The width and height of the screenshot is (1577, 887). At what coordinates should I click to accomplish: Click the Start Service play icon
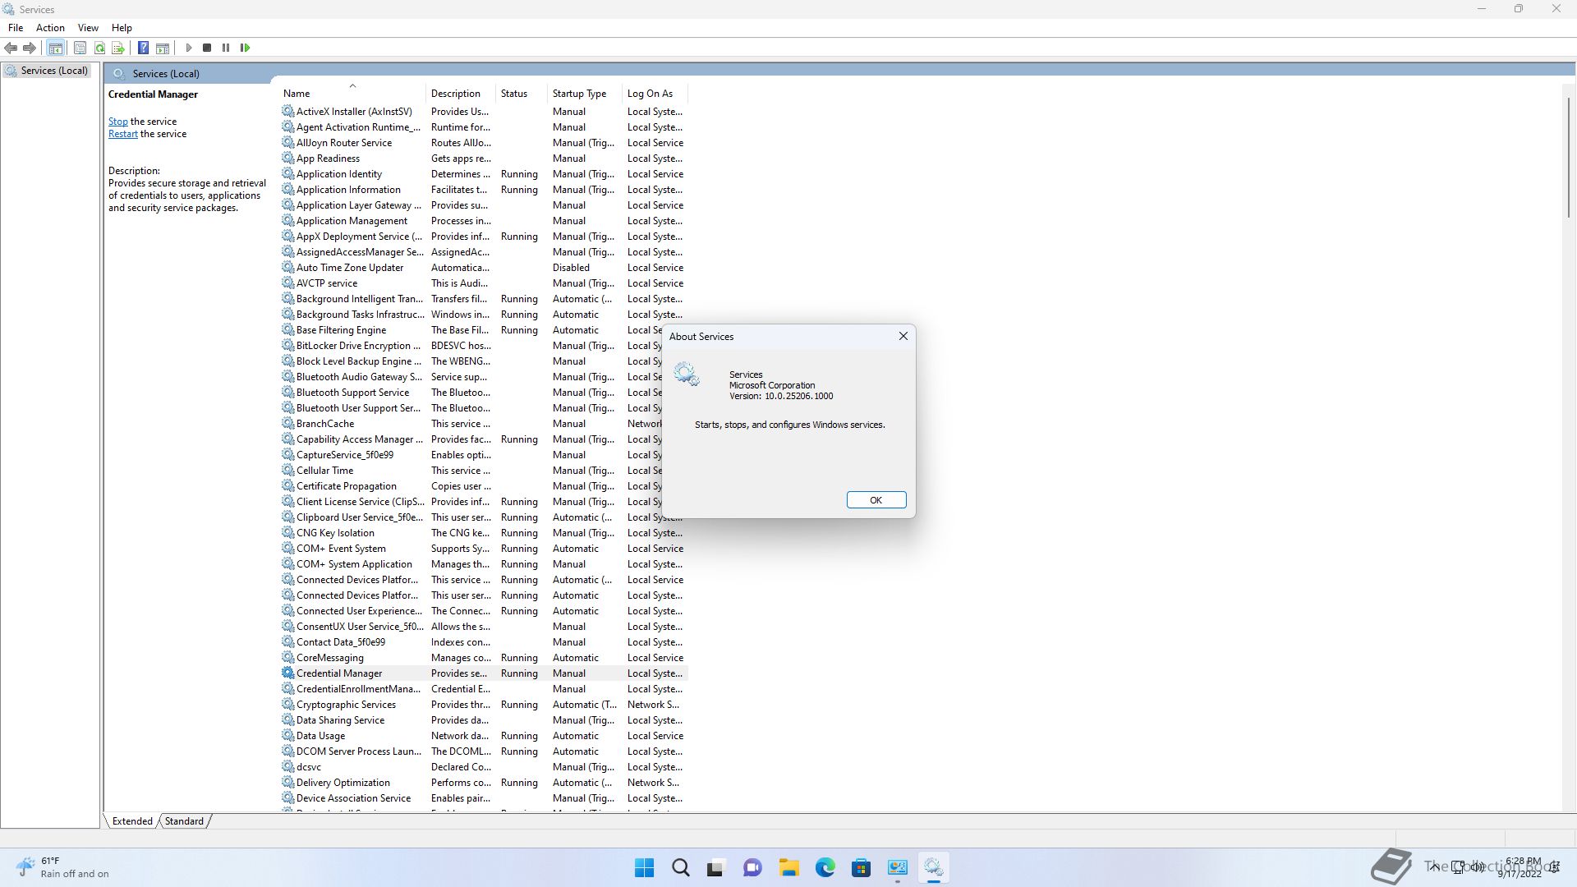pyautogui.click(x=189, y=48)
